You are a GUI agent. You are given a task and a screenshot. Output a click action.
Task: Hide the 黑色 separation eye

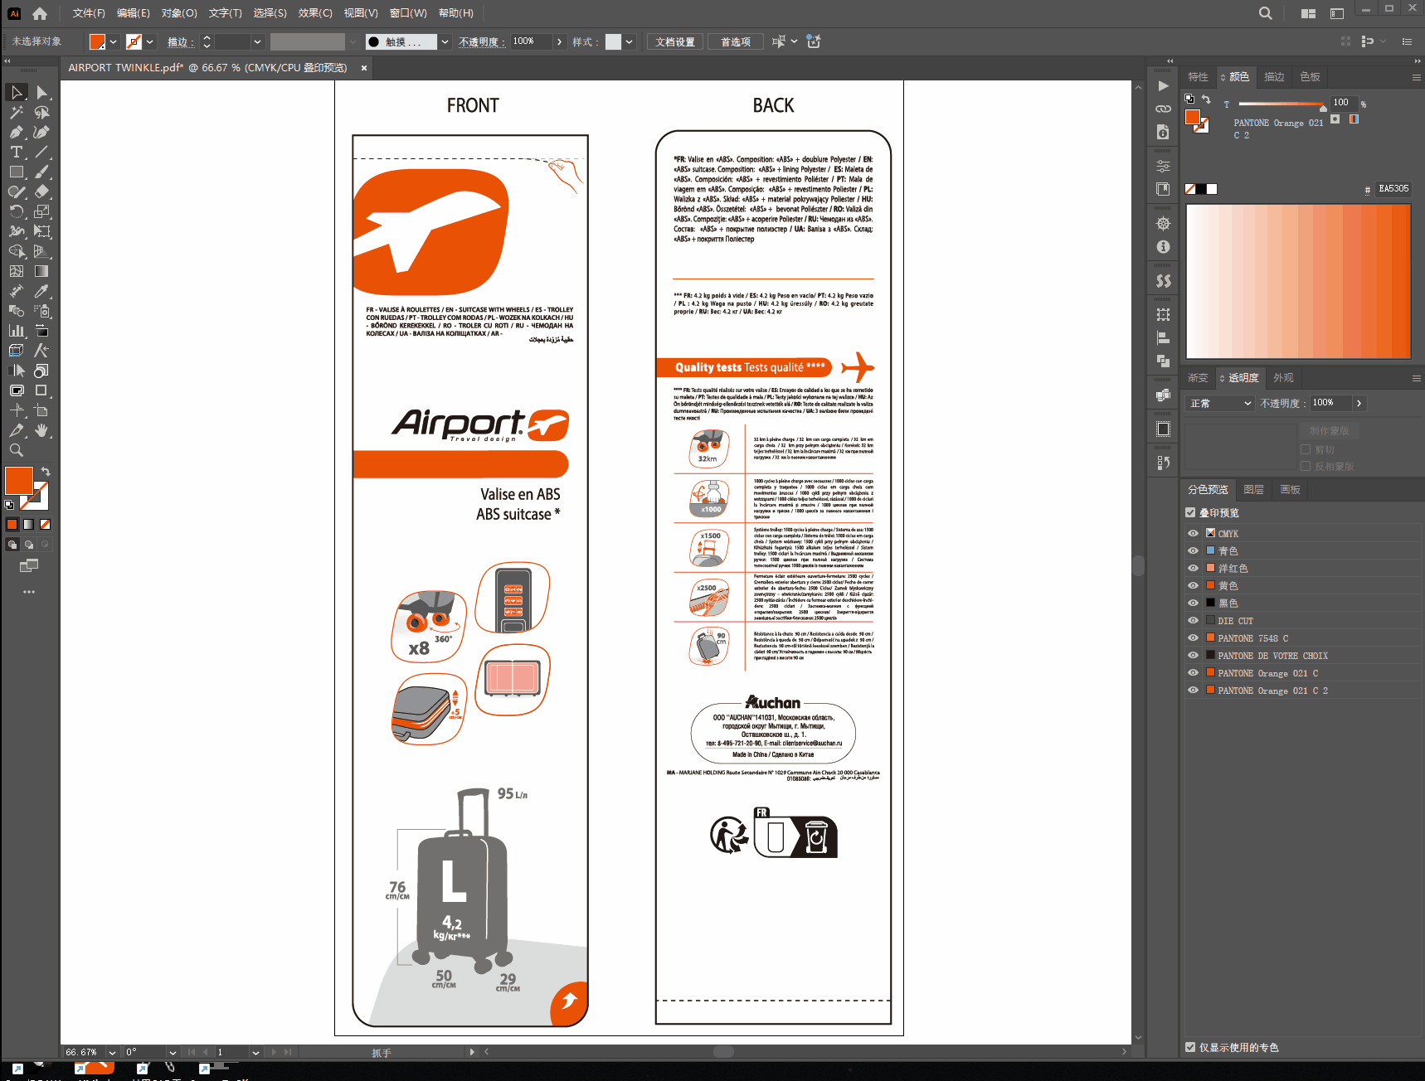[x=1193, y=603]
